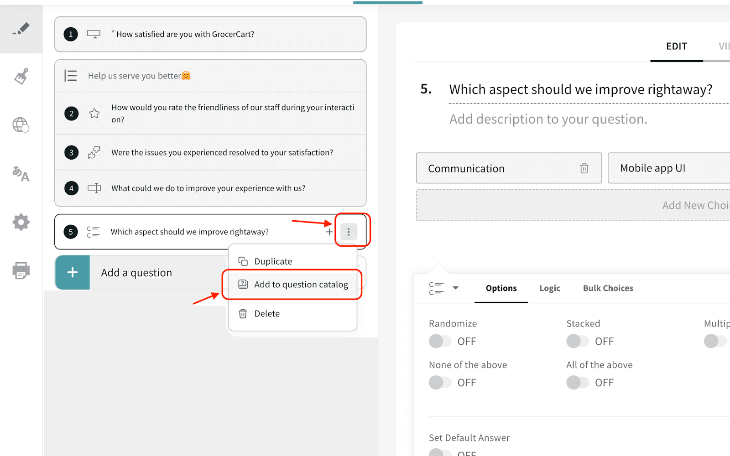Screen dimensions: 730x456
Task: Click the globe icon in left sidebar
Action: 21,125
